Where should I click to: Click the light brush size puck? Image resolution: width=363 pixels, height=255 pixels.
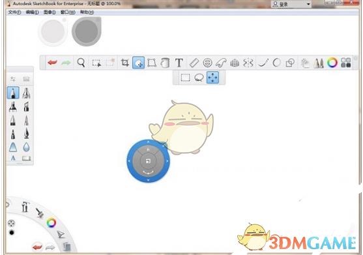[53, 31]
